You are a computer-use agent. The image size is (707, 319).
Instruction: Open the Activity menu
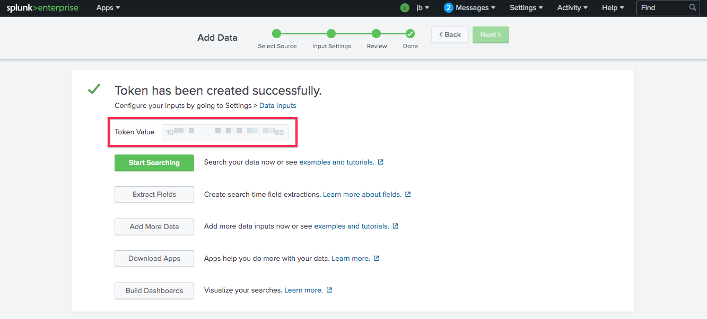[x=572, y=8]
